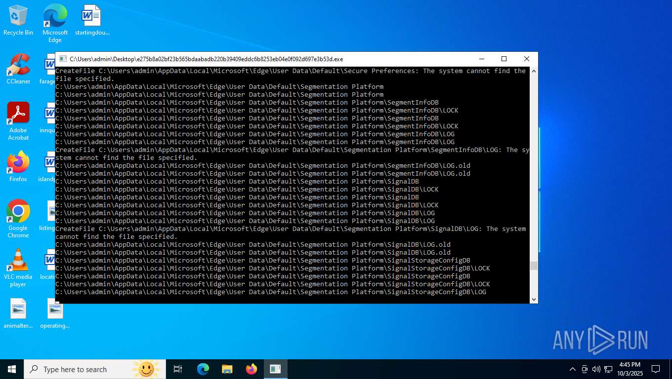Launch Firefox from the desktop icon
This screenshot has height=379, width=672.
pyautogui.click(x=18, y=167)
